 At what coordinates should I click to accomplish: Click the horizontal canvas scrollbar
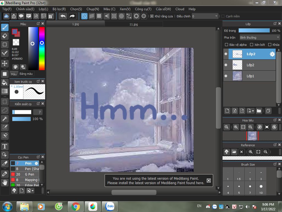[134, 192]
